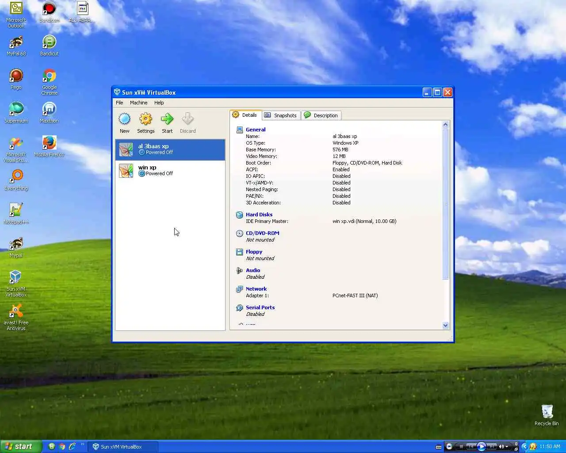Click the Network adapter icon

tap(240, 289)
